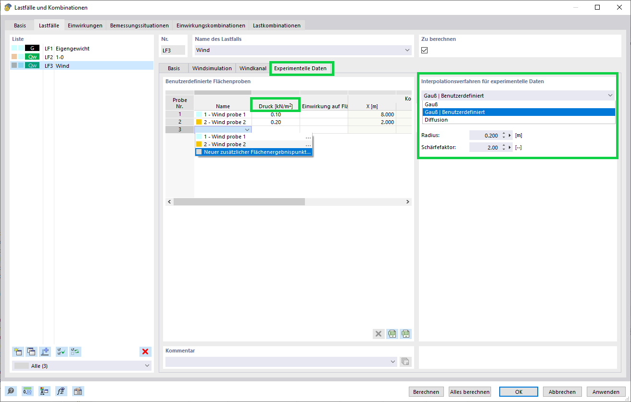Increase the Radius value with the stepper
The width and height of the screenshot is (631, 402).
point(503,133)
